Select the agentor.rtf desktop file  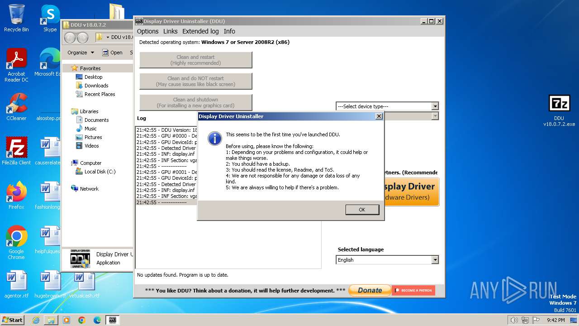(x=16, y=284)
